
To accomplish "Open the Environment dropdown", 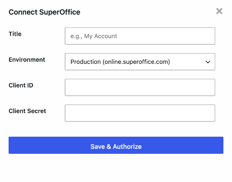I will [140, 62].
